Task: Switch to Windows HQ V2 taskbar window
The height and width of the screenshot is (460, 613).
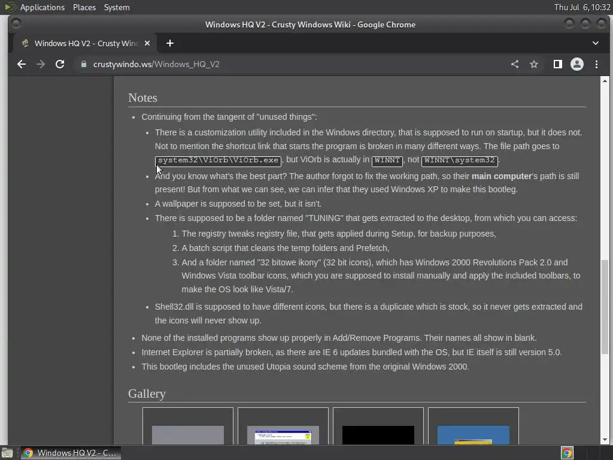Action: coord(71,453)
